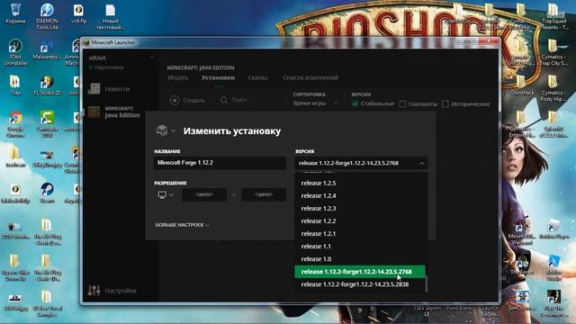This screenshot has height=324, width=576.
Task: Open the installation icon chooser chevron
Action: coord(174,130)
